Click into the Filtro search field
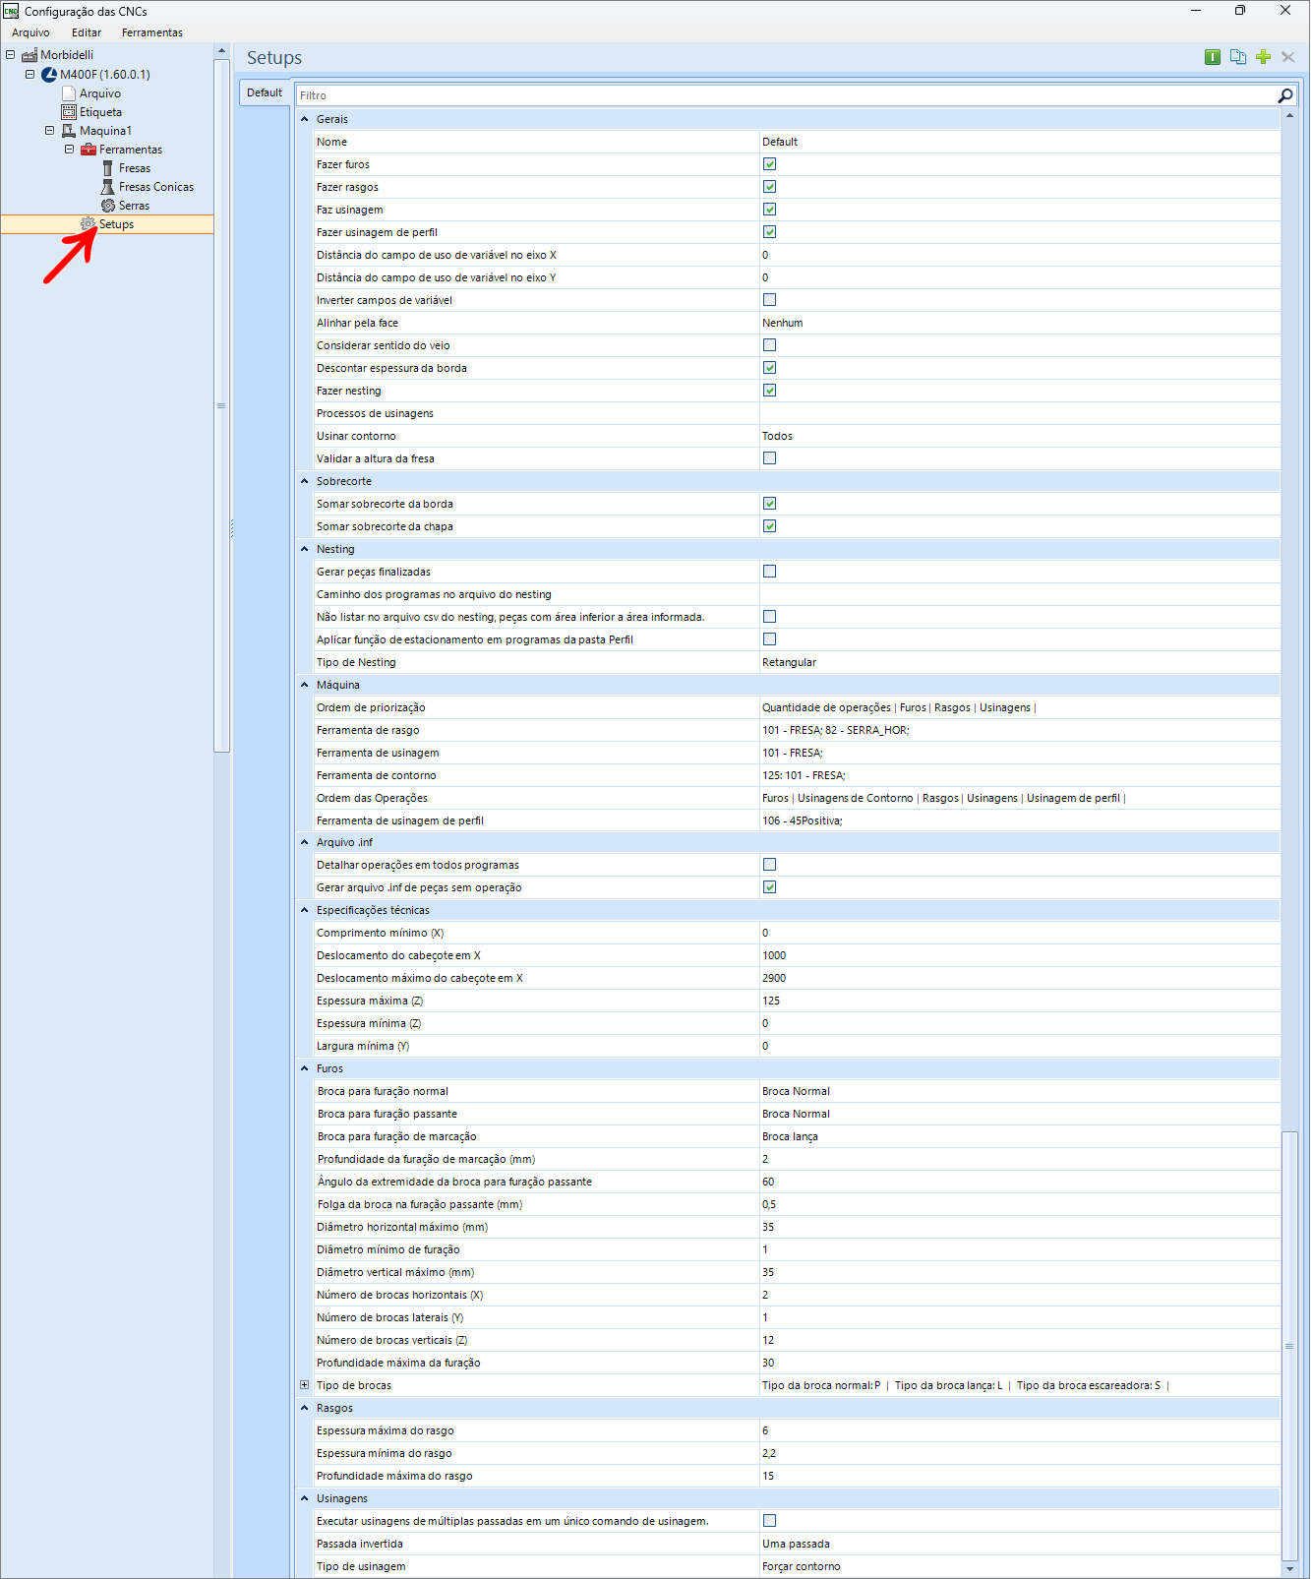Image resolution: width=1311 pixels, height=1579 pixels. tap(785, 95)
